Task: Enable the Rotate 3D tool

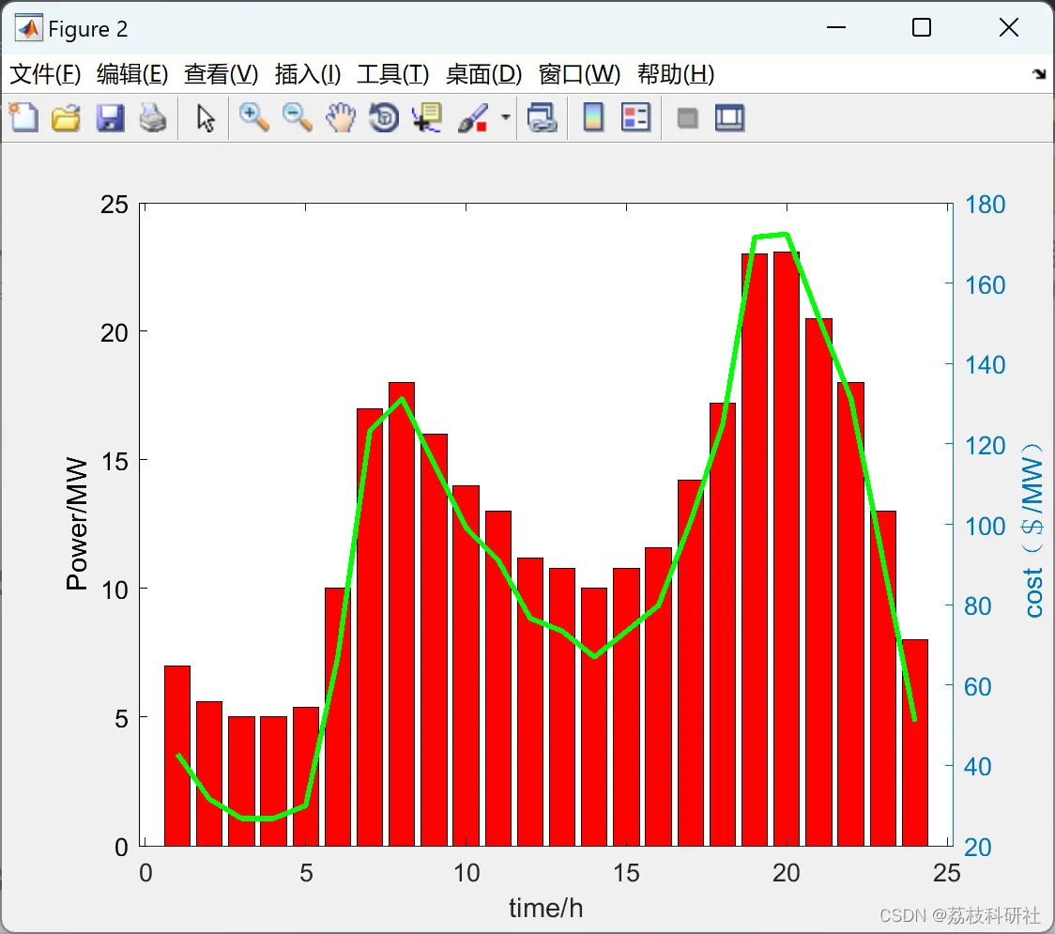Action: (x=384, y=117)
